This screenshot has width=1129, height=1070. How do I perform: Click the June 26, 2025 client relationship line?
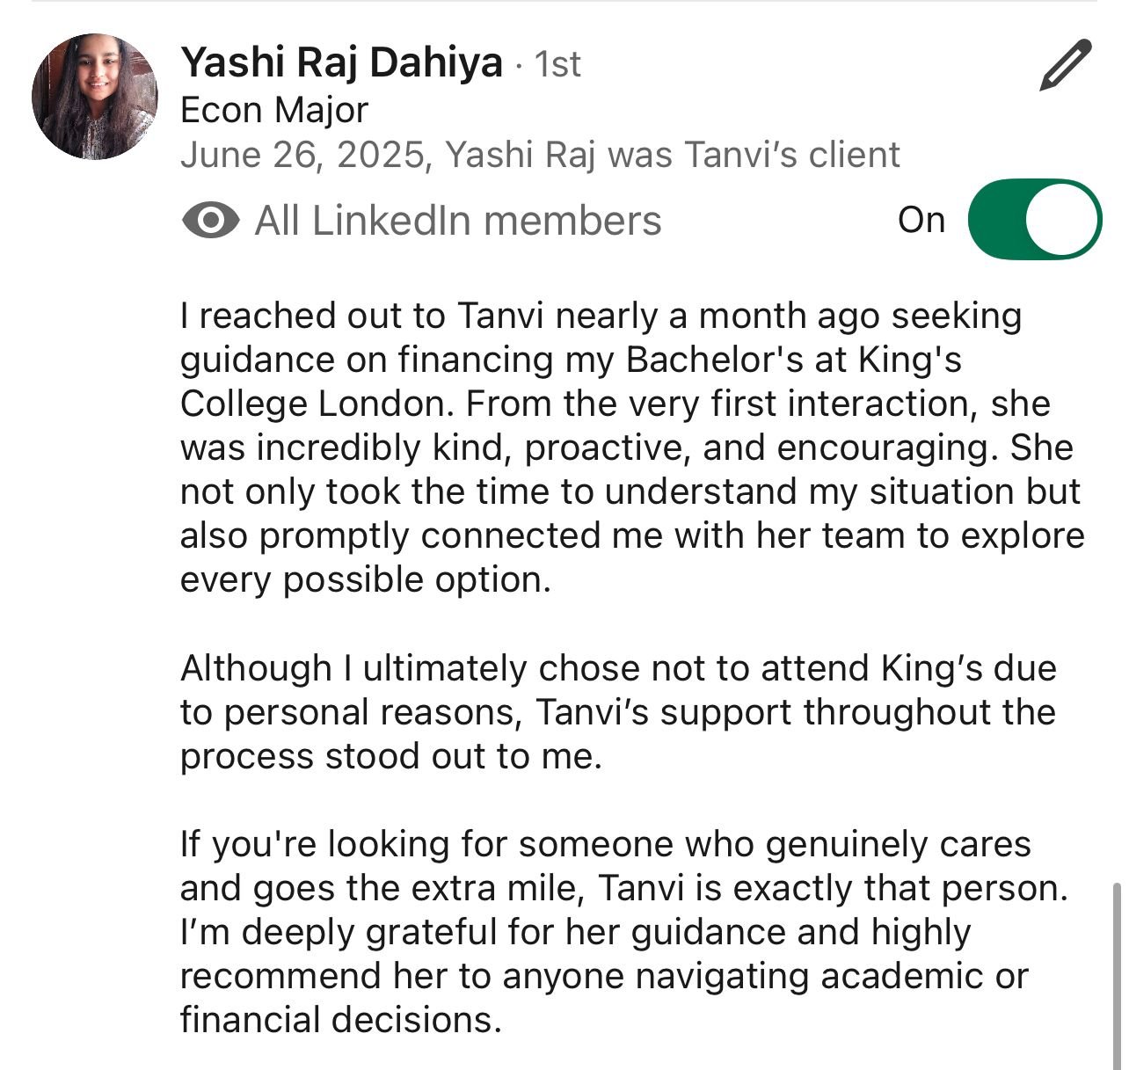(x=540, y=155)
